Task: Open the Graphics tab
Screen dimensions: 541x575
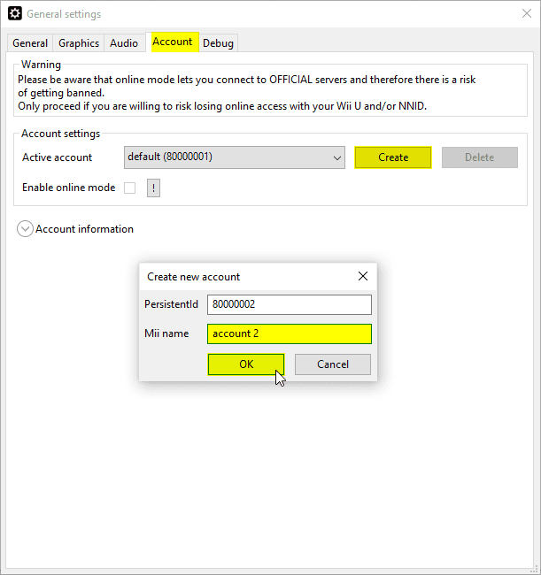Action: (x=79, y=43)
